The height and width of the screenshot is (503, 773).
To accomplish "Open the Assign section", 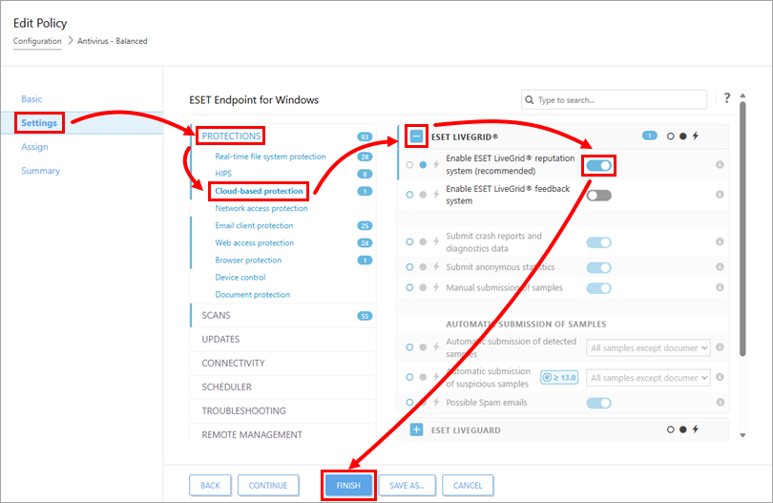I will click(34, 146).
